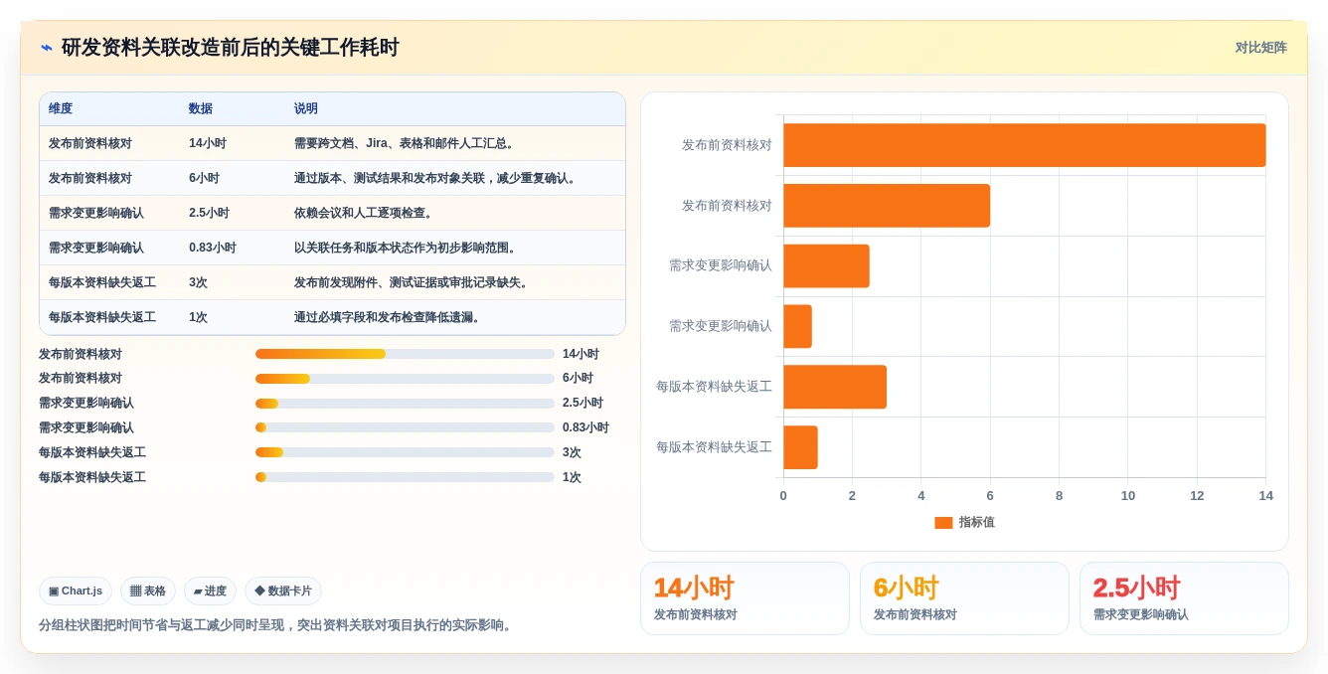Click the chart bar reaching value 6
The width and height of the screenshot is (1328, 674).
tap(887, 206)
